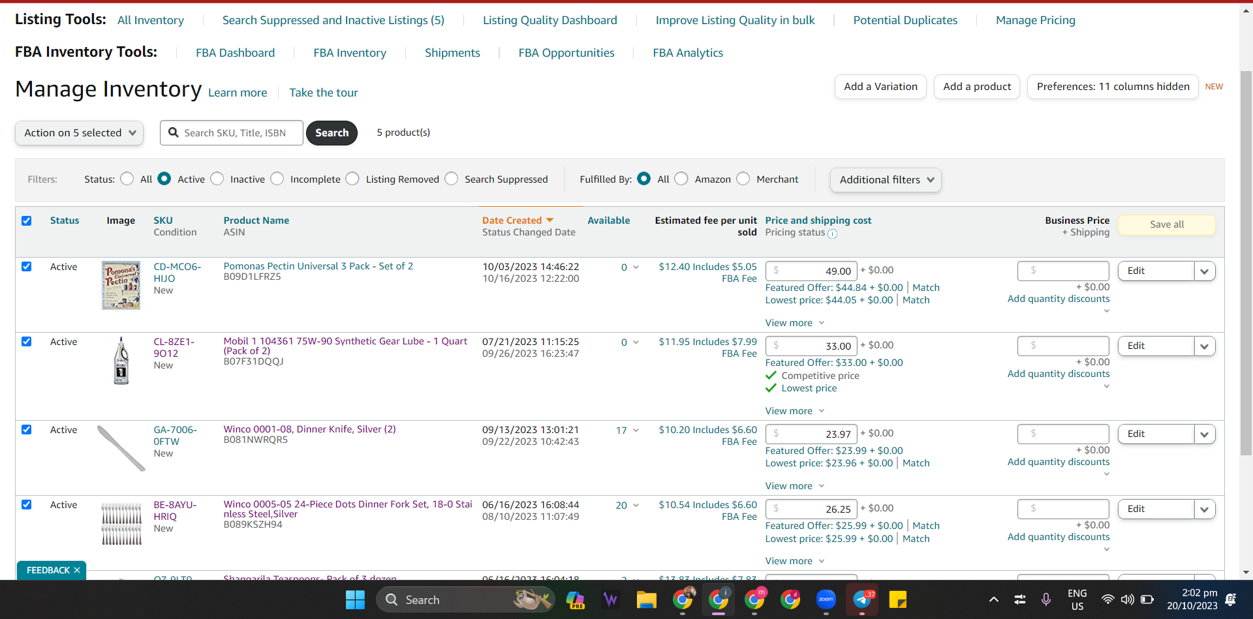This screenshot has height=619, width=1253.
Task: Expand 'View more' under Pomonas Pectin pricing
Action: 795,323
